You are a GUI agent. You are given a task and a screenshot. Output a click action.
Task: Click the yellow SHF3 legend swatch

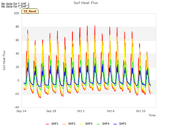[x=81, y=124]
